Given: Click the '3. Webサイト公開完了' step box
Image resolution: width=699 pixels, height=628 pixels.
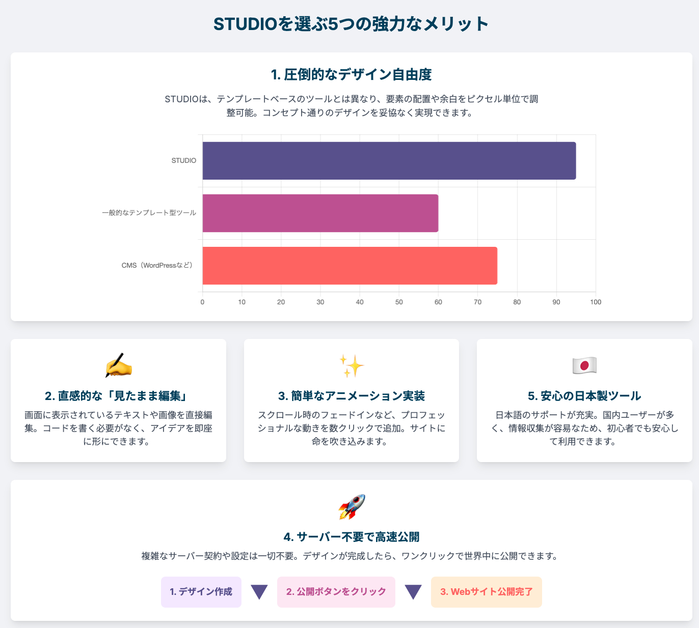Looking at the screenshot, I should click(x=487, y=592).
